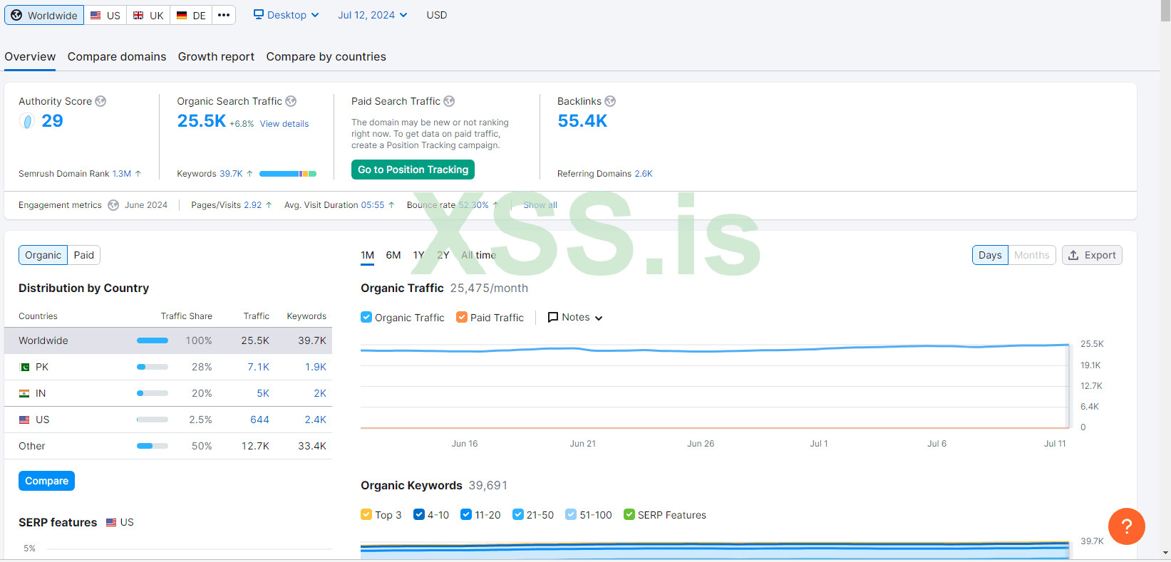Toggle the SERP Features checkbox
The width and height of the screenshot is (1171, 562).
629,514
